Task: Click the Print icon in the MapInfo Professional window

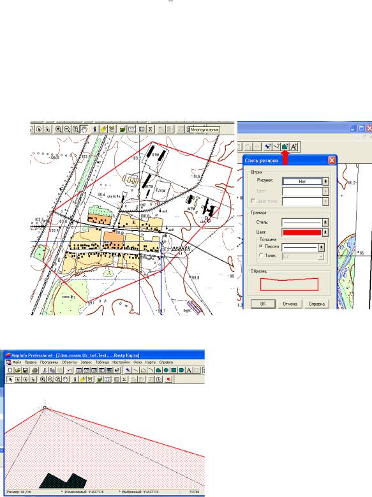Action: point(35,370)
